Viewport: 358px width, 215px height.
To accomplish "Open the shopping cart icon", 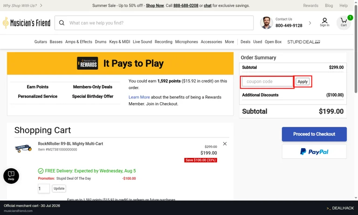I will 344,22.
